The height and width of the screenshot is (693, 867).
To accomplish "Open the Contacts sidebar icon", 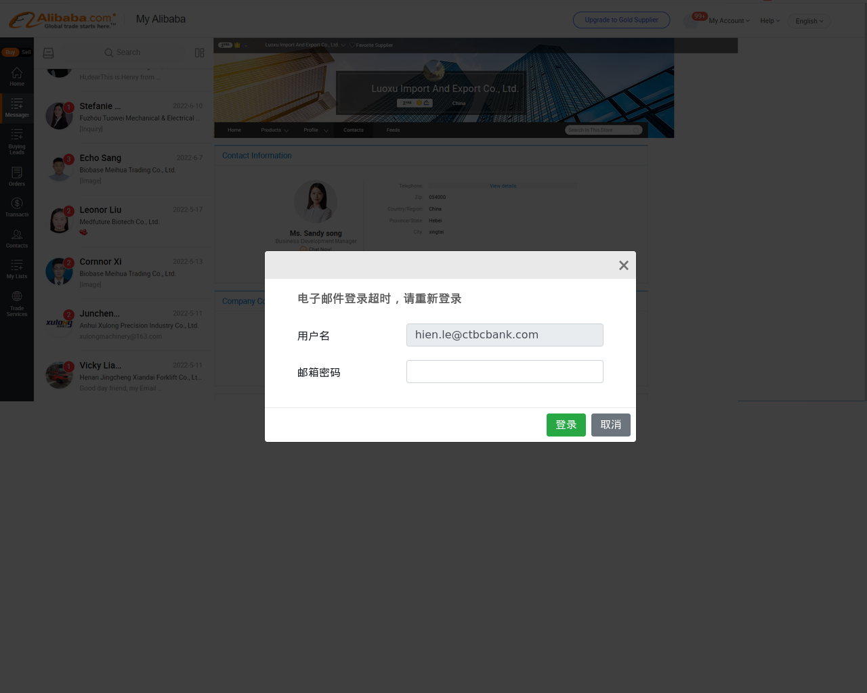I will (17, 238).
